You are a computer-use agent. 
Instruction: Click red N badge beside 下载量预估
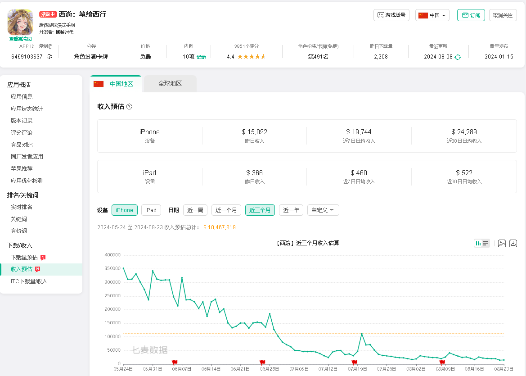tap(43, 258)
